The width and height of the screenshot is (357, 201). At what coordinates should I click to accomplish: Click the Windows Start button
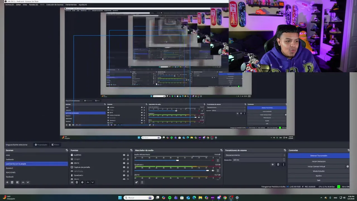pyautogui.click(x=120, y=198)
